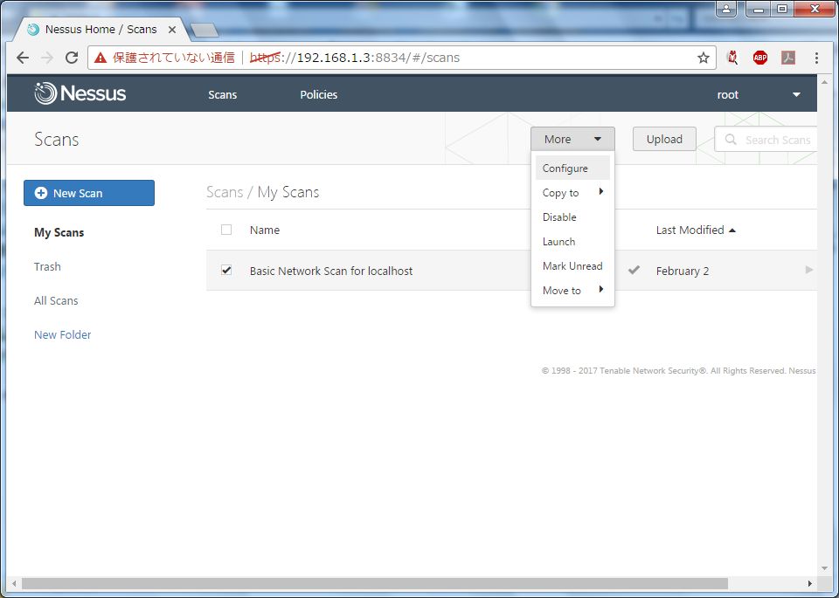Open Basic Network Scan for localhost

coord(331,271)
